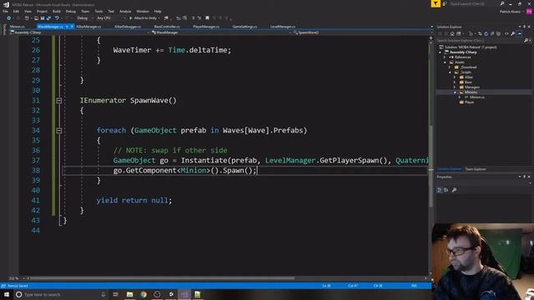Click the Solution Explorer Home icon
Viewport: 534px width, 300px height.
[x=452, y=33]
